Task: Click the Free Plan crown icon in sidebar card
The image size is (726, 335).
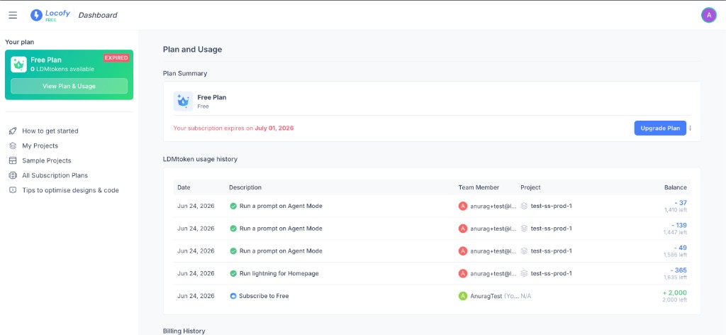Action: [19, 65]
